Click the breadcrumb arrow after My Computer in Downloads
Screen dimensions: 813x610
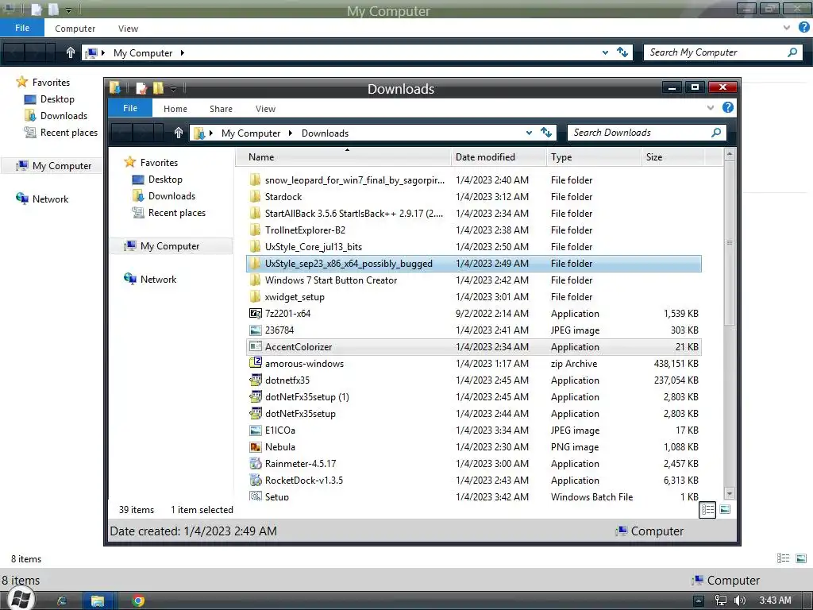(291, 133)
